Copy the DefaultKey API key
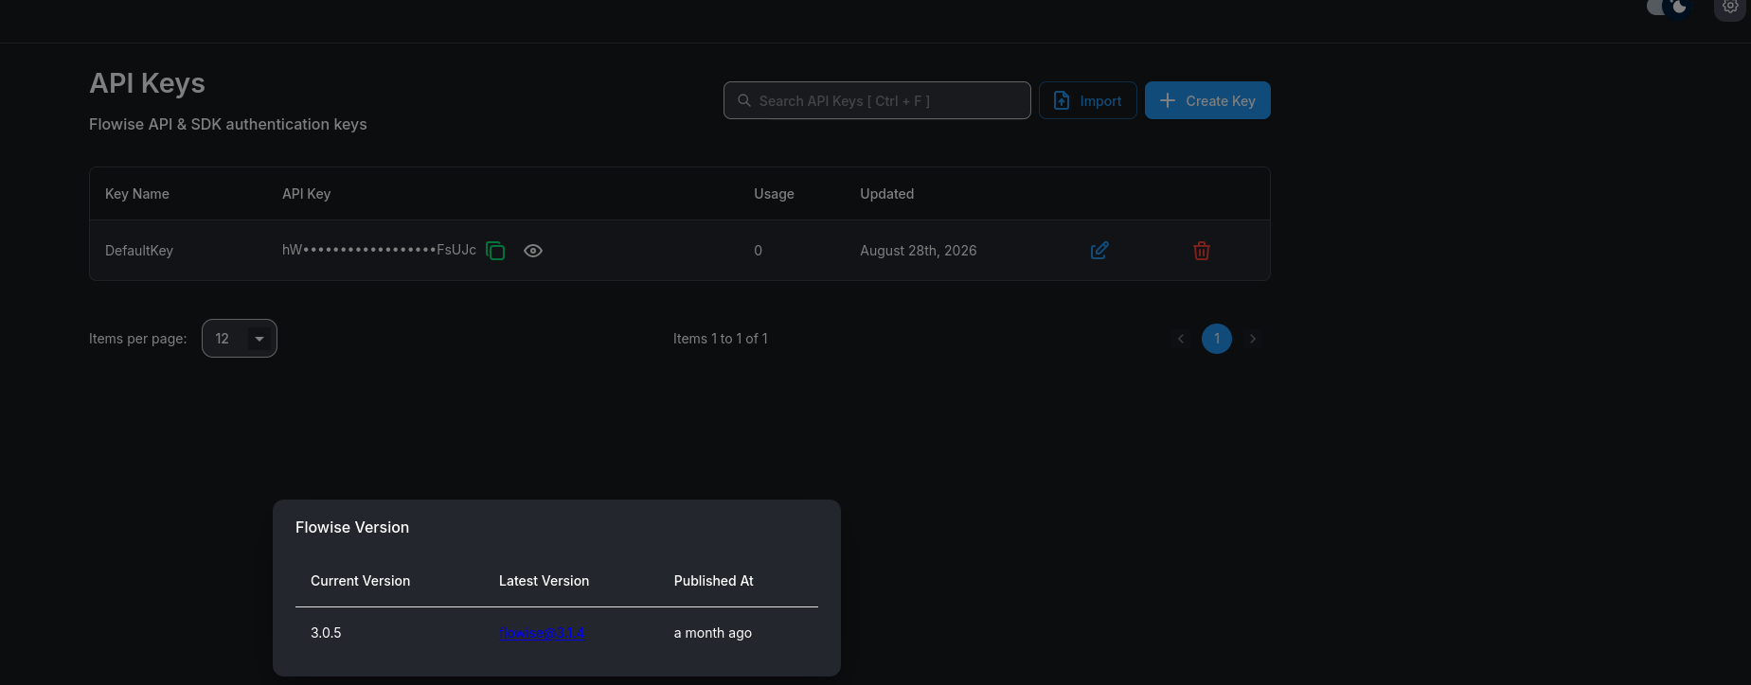The height and width of the screenshot is (685, 1751). (495, 251)
